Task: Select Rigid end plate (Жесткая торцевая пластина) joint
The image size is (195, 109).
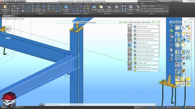Action: point(146,47)
